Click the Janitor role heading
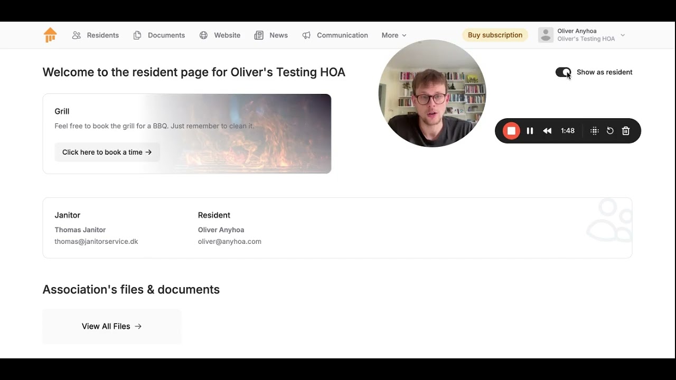The width and height of the screenshot is (676, 380). [x=68, y=215]
